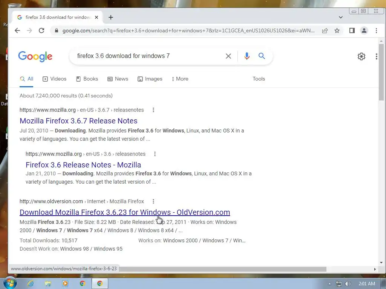Expand the More search categories menu

pyautogui.click(x=180, y=79)
